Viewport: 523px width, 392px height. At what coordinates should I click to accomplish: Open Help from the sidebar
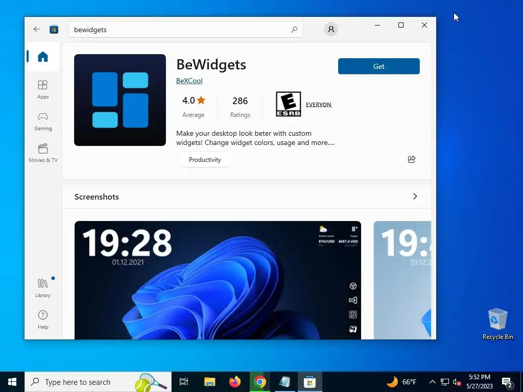(43, 320)
